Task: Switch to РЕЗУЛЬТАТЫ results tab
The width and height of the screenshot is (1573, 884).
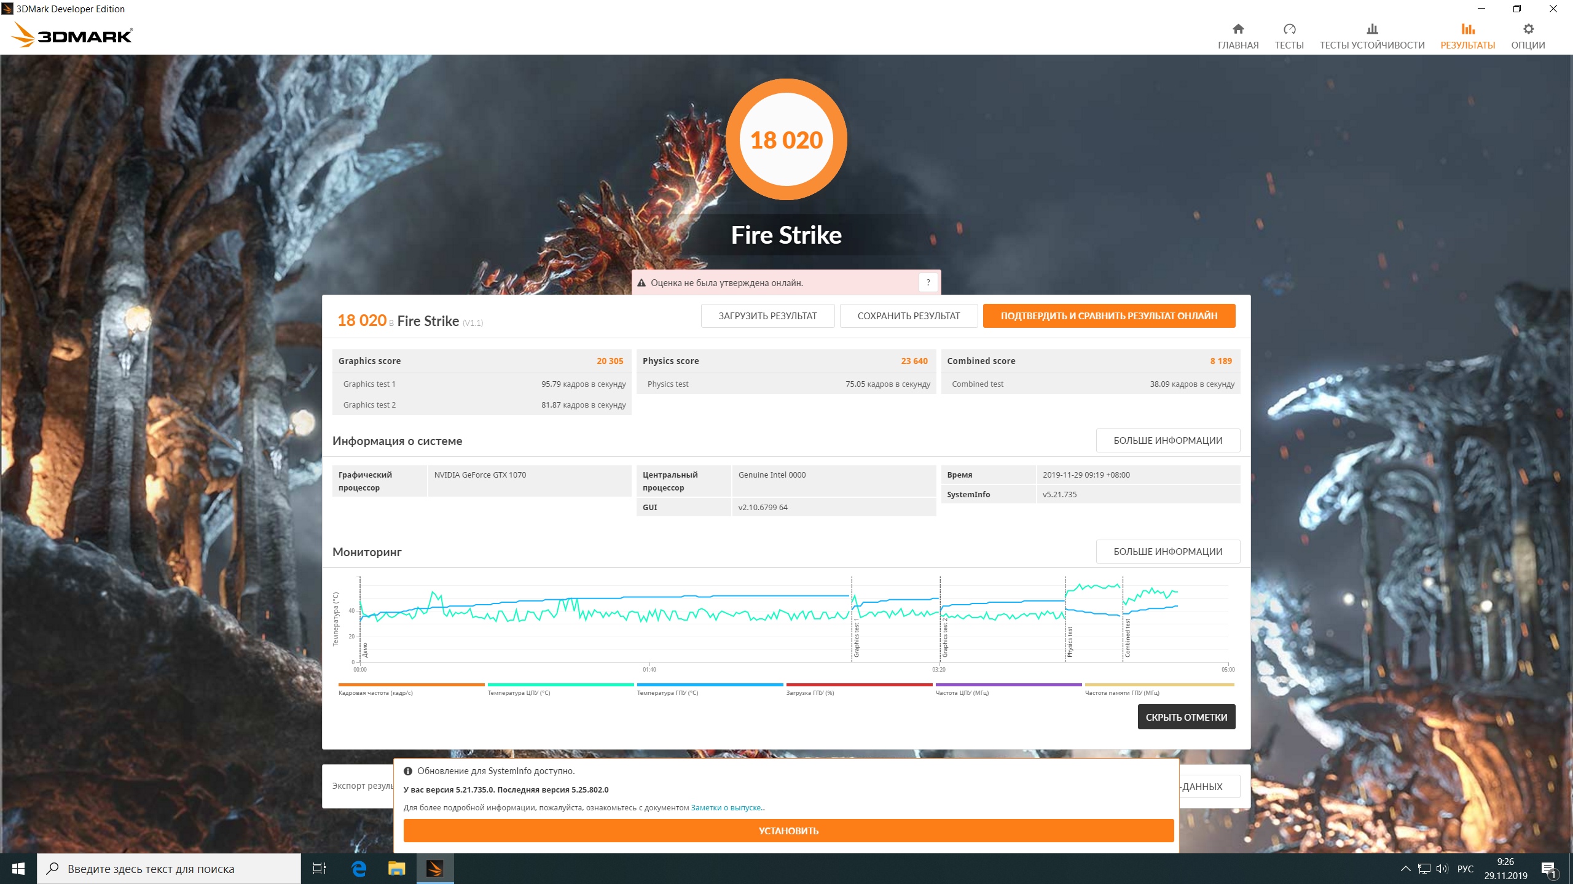Action: point(1467,36)
